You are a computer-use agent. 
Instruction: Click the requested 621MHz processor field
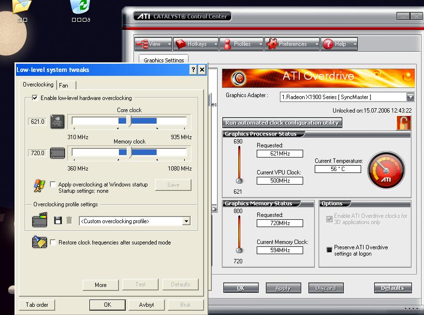point(280,154)
